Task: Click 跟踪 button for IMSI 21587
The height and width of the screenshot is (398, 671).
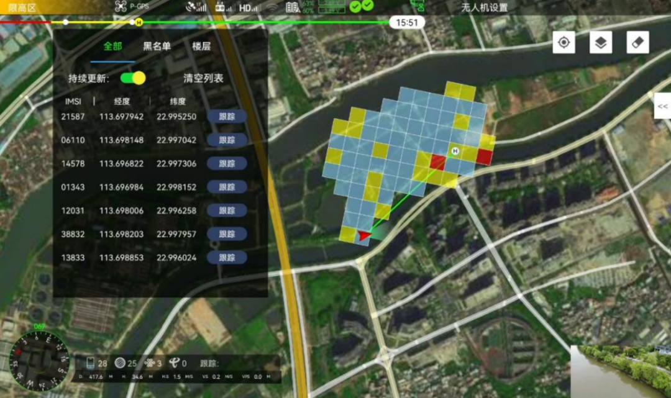Action: (227, 117)
